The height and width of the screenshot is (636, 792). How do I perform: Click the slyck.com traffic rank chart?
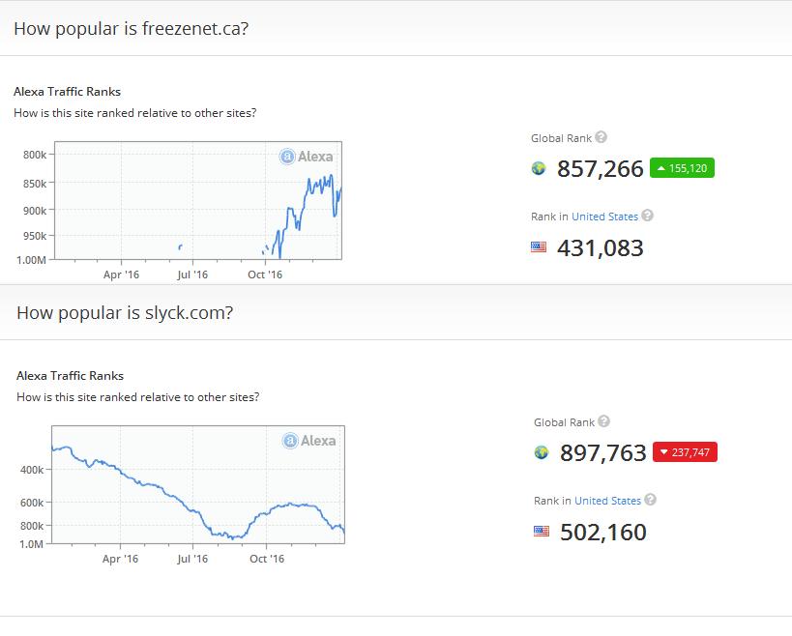pyautogui.click(x=198, y=484)
